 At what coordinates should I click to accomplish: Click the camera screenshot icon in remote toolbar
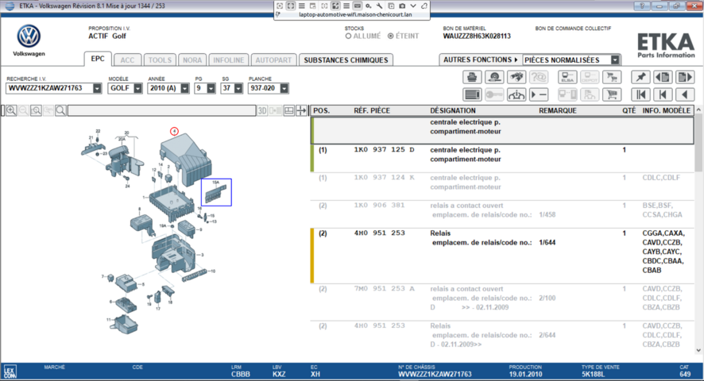(402, 6)
